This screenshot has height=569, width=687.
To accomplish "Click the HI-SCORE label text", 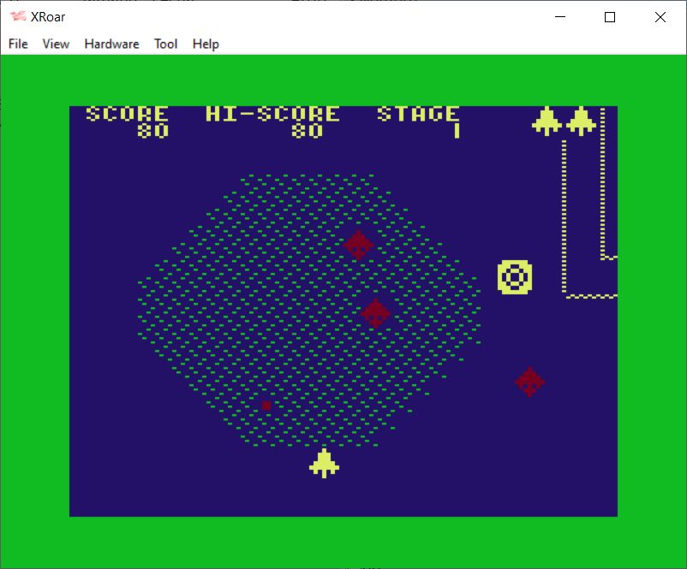I will pos(272,114).
